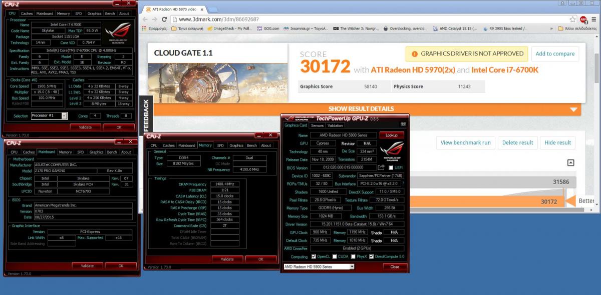Open the Overclocking bookmark
The height and width of the screenshot is (295, 601).
point(406,28)
